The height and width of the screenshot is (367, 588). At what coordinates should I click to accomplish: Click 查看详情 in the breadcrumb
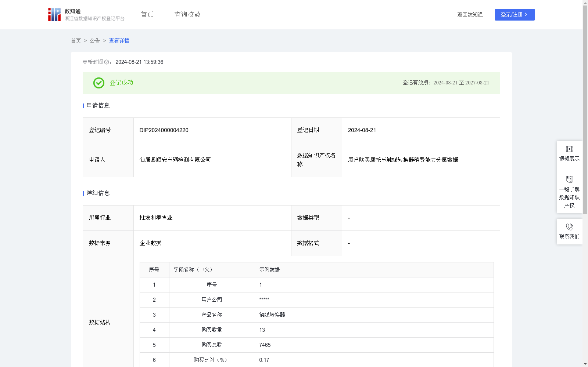tap(119, 41)
